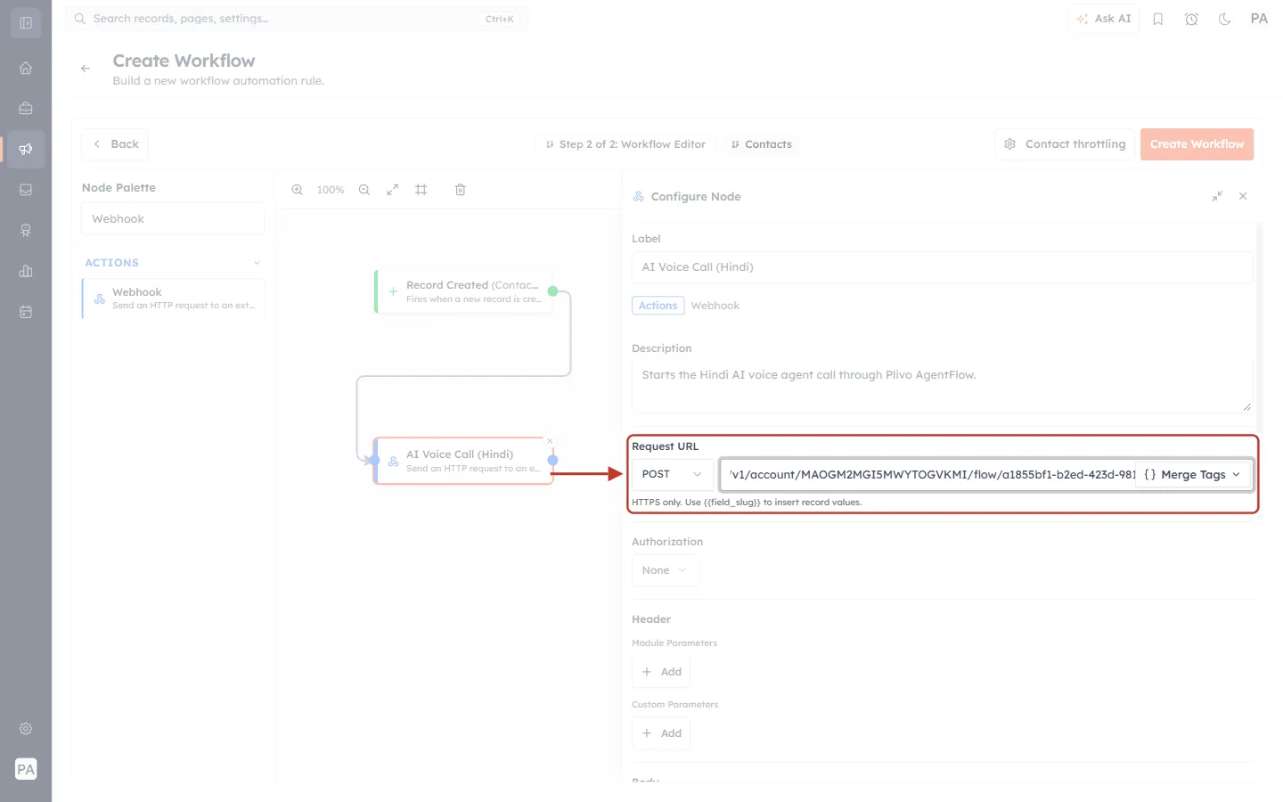Zoom out on the workflow canvas
Screen dimensions: 1283x802
[364, 190]
